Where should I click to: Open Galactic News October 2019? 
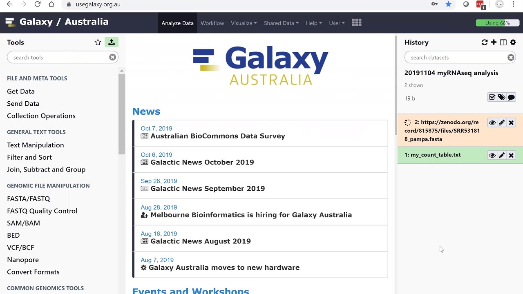tap(202, 162)
